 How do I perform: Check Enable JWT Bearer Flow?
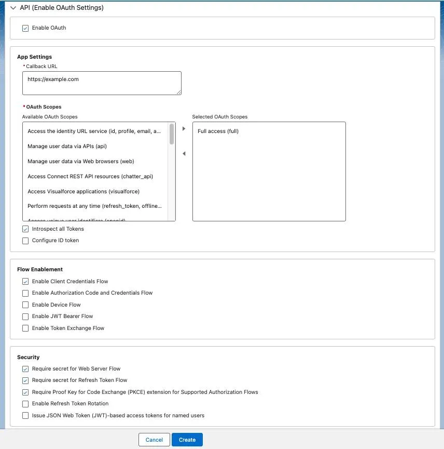[x=25, y=316]
